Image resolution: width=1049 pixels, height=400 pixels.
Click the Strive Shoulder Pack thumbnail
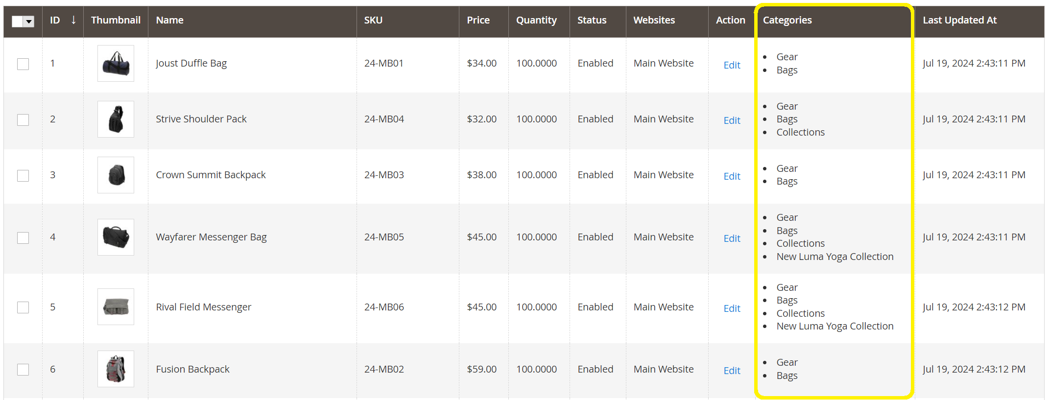(x=116, y=119)
